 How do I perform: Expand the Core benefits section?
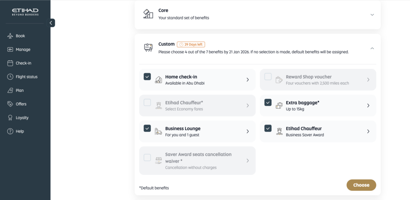372,15
